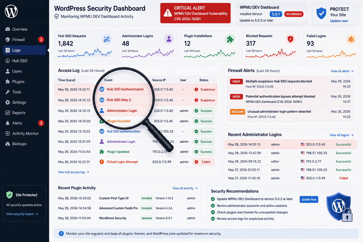Image resolution: width=363 pixels, height=242 pixels.
Task: Check the Update WPMU DEV Dashboard recommendation
Action: [x=213, y=199]
